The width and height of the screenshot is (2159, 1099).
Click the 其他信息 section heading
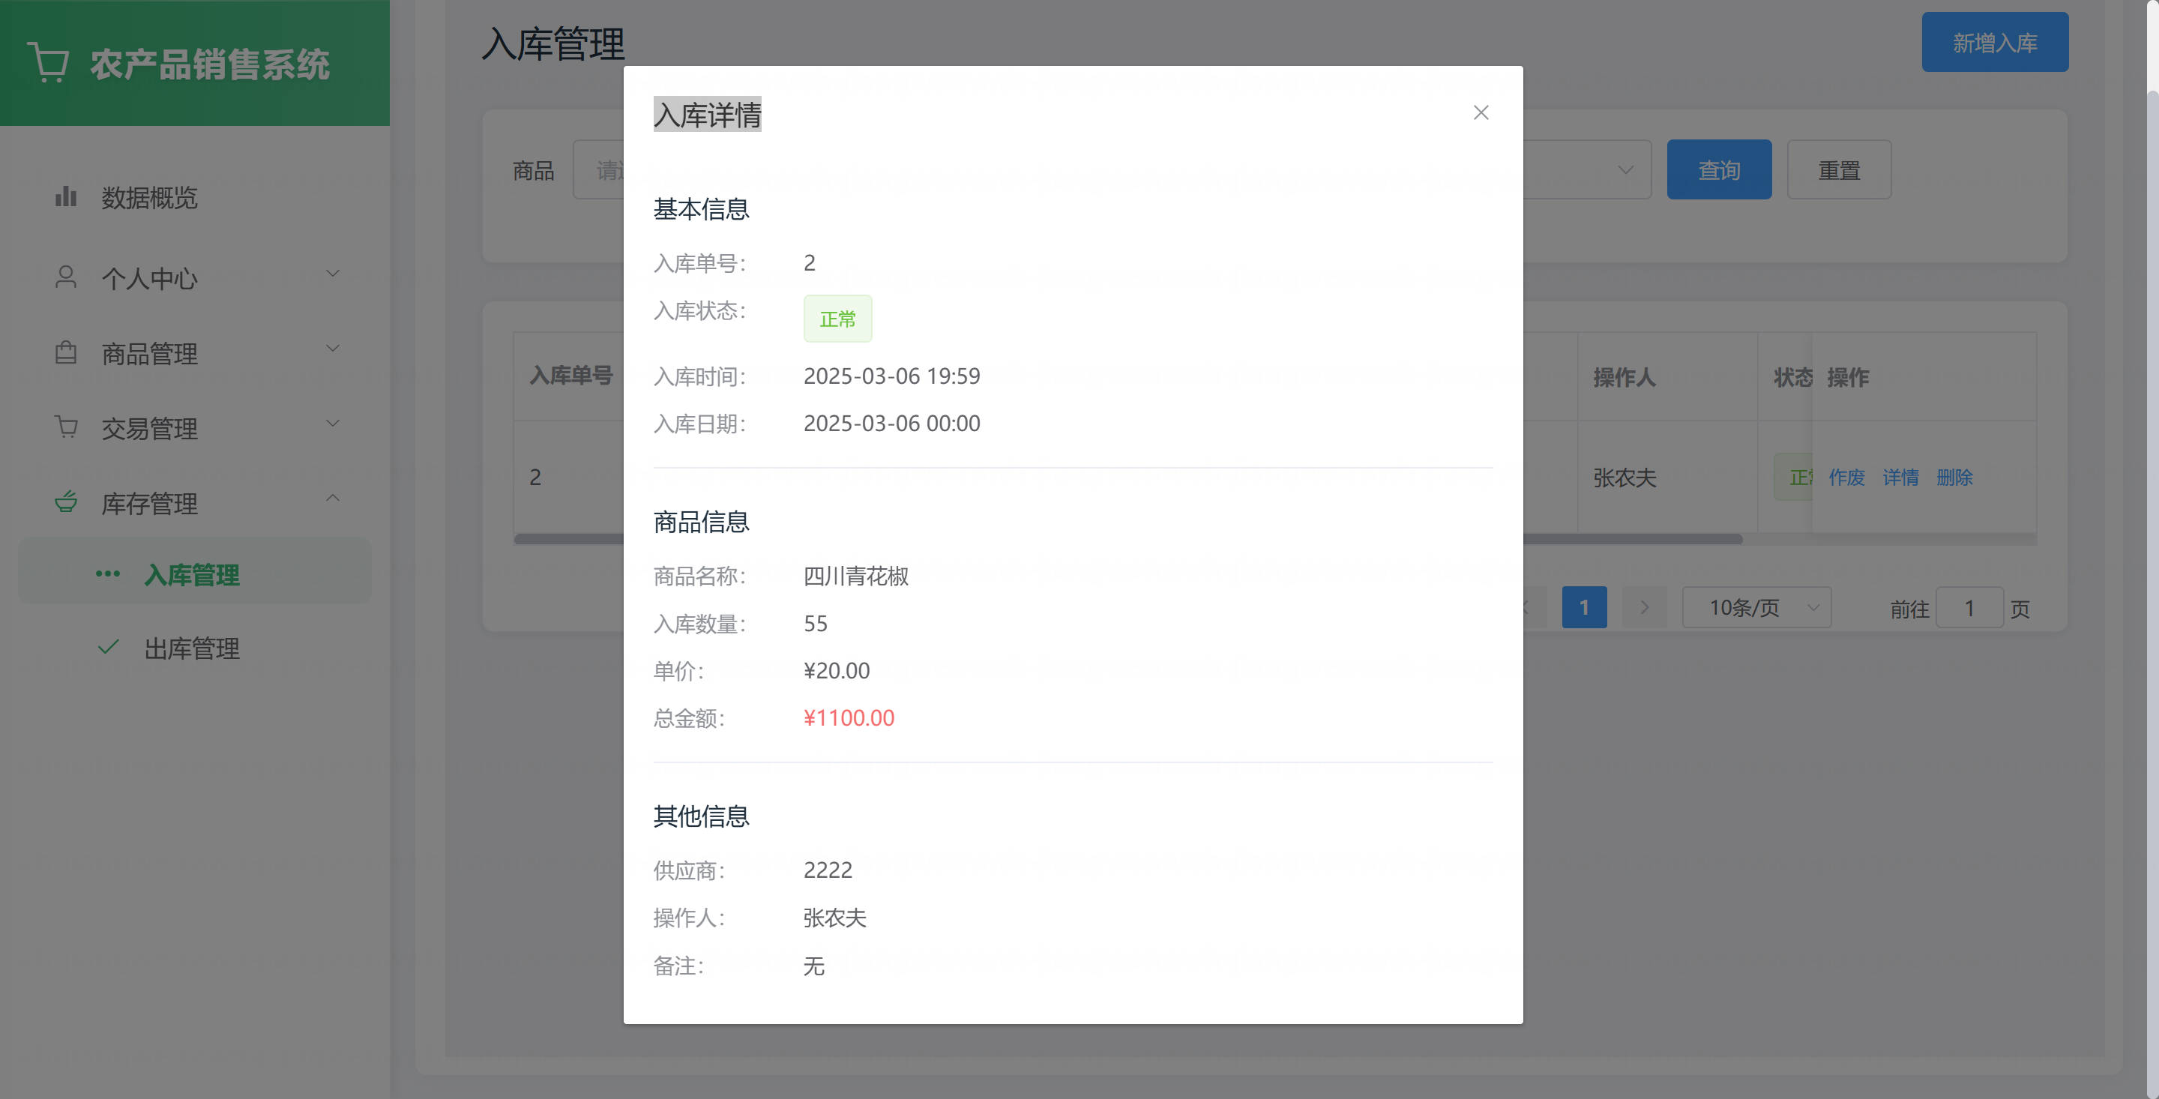[x=701, y=816]
